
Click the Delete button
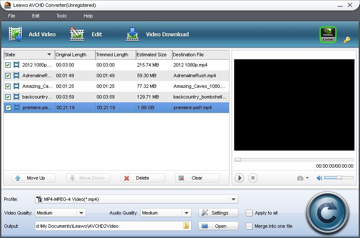[143, 178]
